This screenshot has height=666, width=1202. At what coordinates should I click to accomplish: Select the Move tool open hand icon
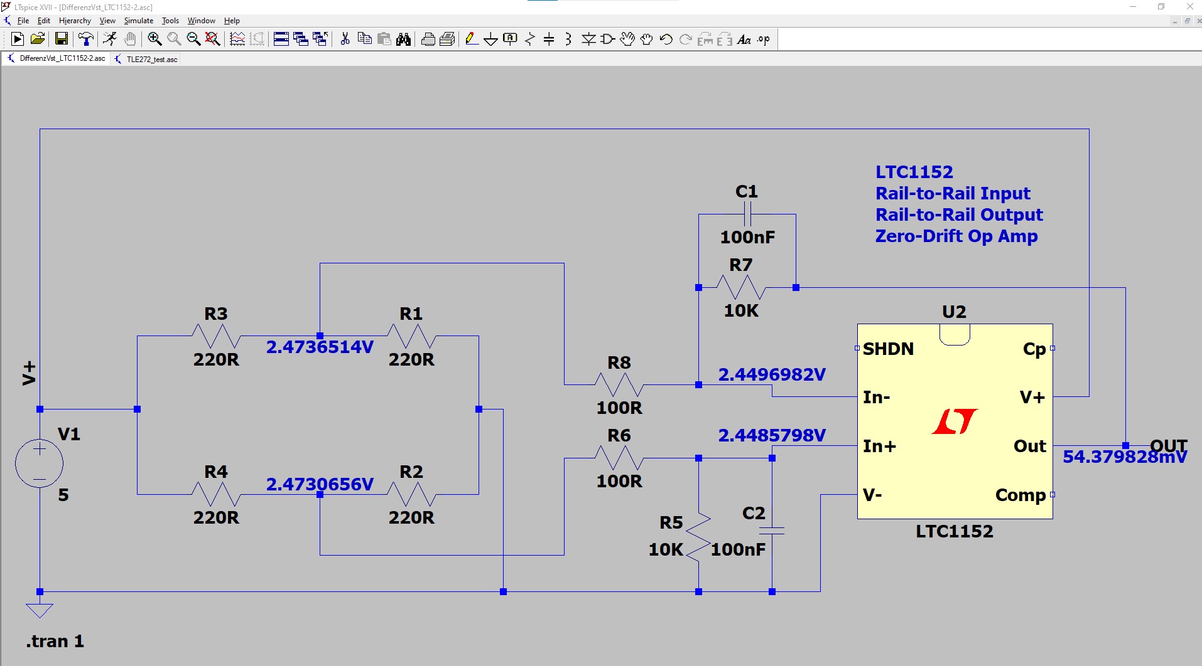click(627, 40)
